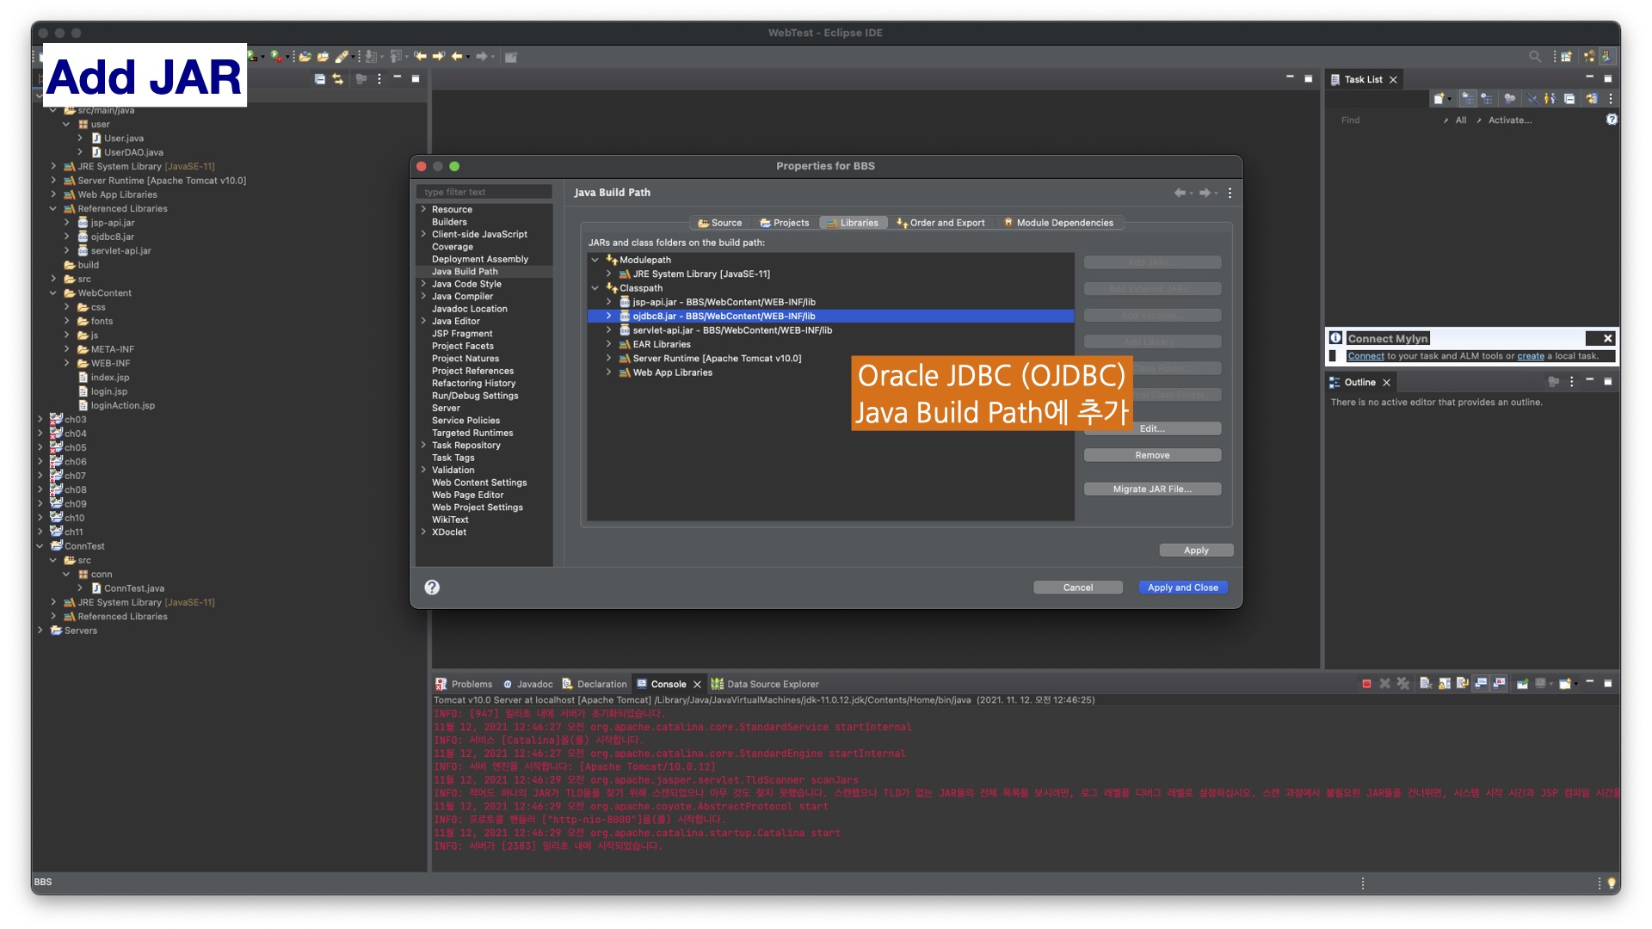This screenshot has height=929, width=1652.
Task: Collapse the Modulepath node
Action: click(x=595, y=260)
